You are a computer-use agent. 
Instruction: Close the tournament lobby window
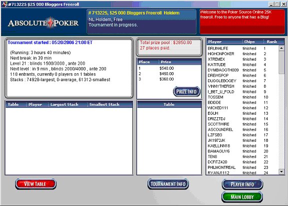(x=283, y=4)
